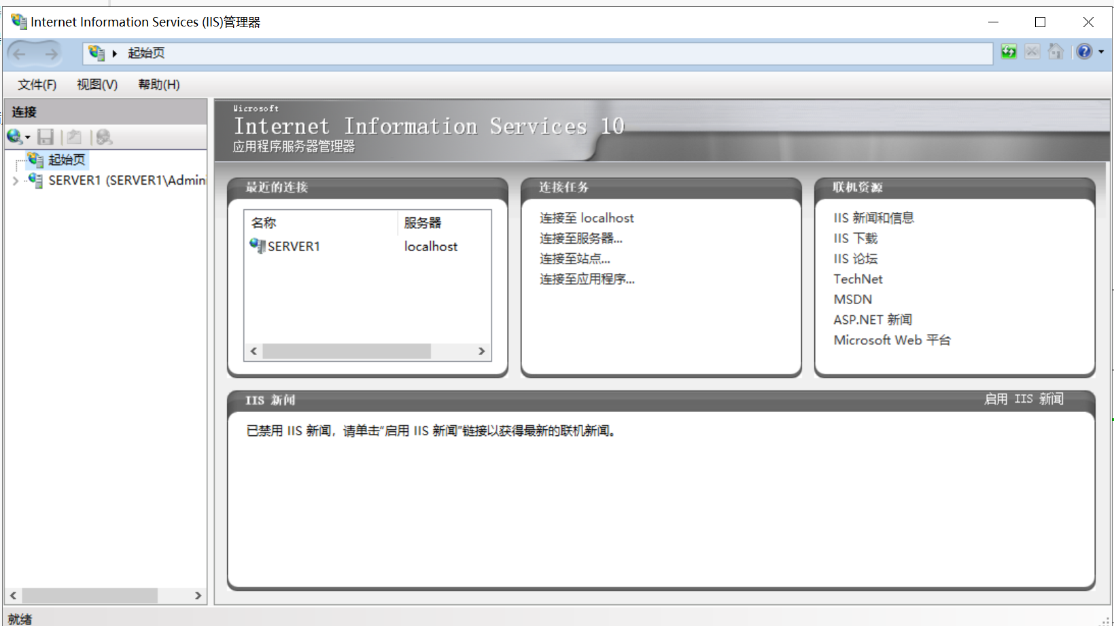Open the Help icon dropdown arrow
This screenshot has width=1114, height=626.
pos(1101,52)
